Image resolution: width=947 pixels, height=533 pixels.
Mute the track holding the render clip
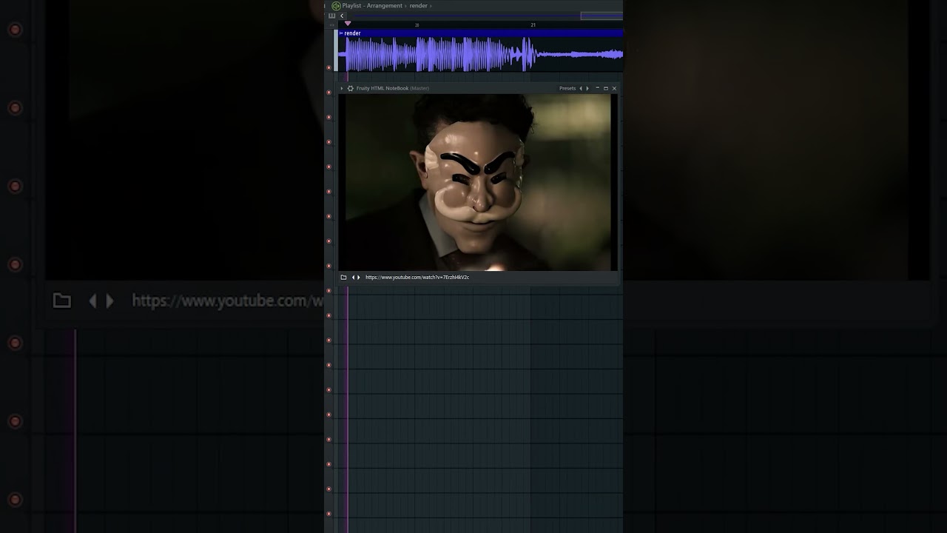click(329, 67)
